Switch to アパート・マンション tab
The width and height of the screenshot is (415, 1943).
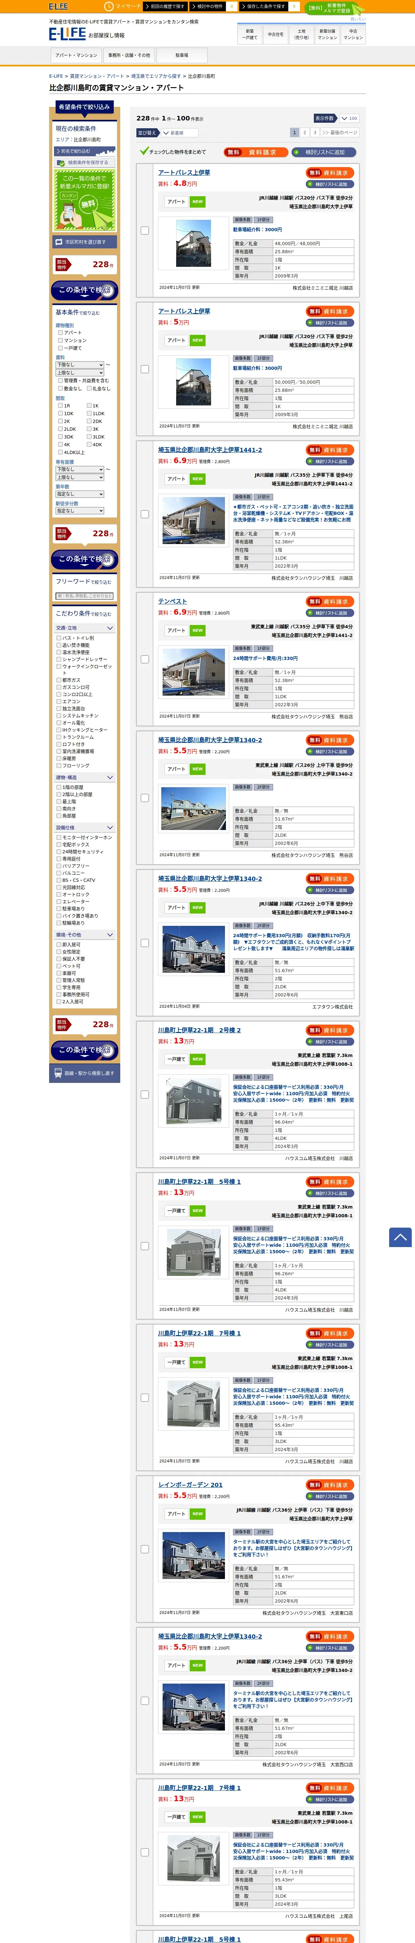tap(76, 55)
